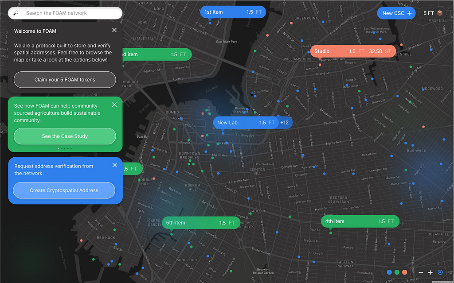Zoom in with the plus icon

click(430, 272)
